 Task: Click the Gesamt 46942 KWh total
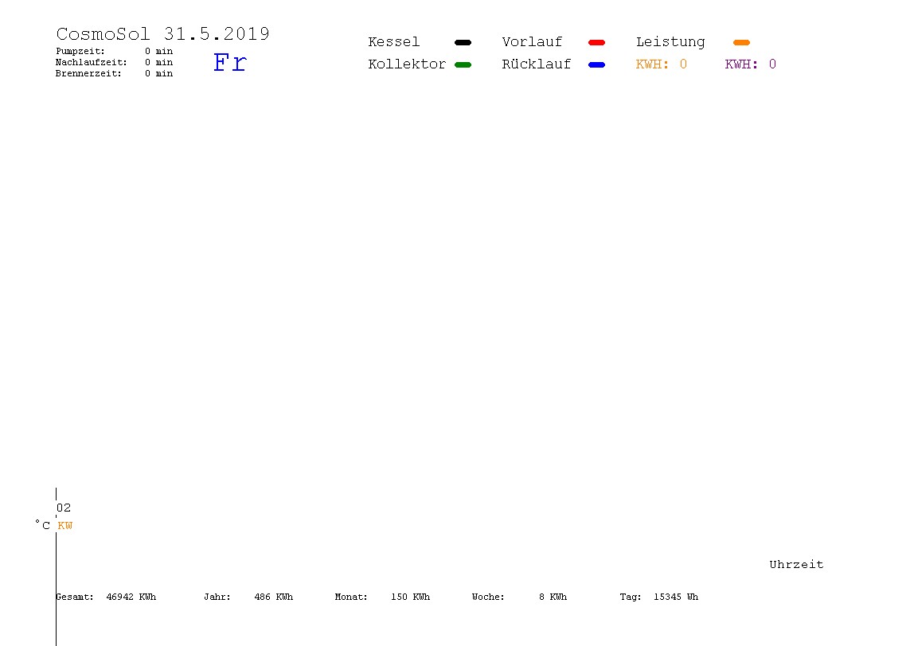[106, 597]
